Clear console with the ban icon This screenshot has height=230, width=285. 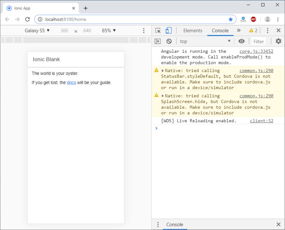tap(169, 41)
